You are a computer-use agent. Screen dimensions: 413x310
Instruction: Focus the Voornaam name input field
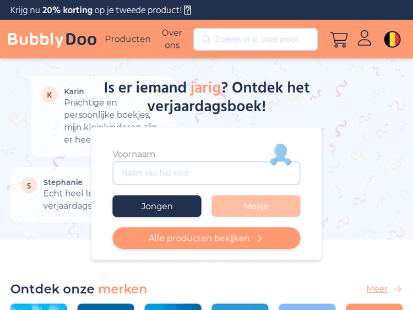tap(206, 173)
